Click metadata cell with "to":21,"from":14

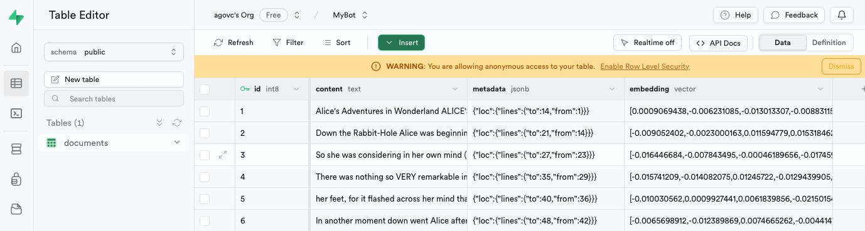click(x=545, y=133)
